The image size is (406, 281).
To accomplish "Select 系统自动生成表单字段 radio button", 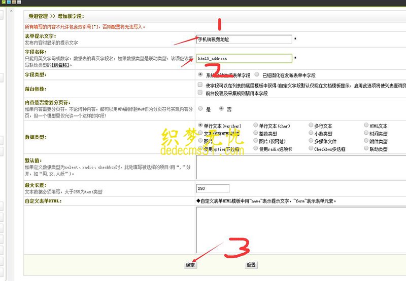I will [x=200, y=74].
